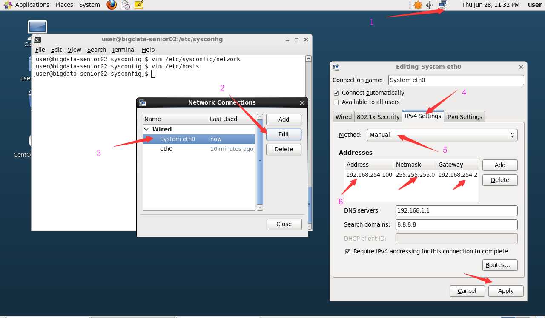Viewport: 545px width, 318px height.
Task: Click the user name in top panel
Action: point(535,5)
